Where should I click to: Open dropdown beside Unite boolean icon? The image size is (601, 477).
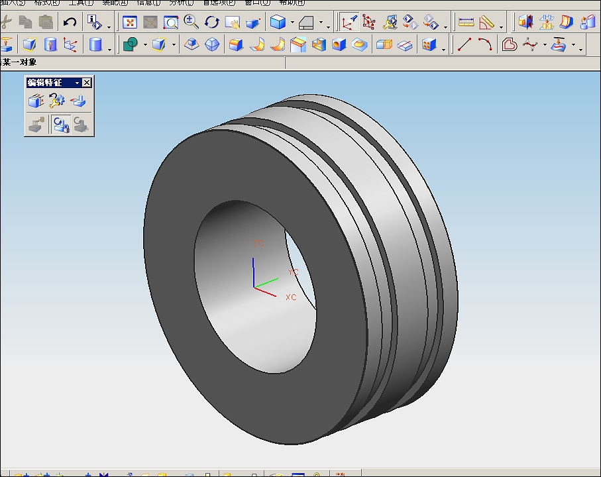click(x=145, y=45)
